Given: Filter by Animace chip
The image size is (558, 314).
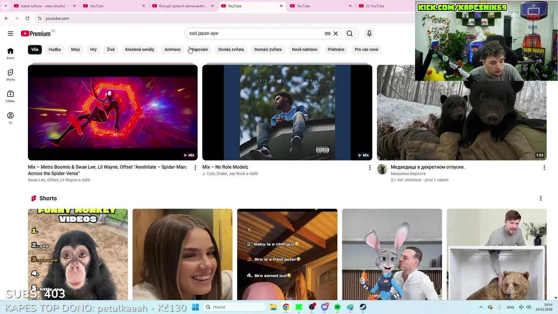Looking at the screenshot, I should pos(173,49).
